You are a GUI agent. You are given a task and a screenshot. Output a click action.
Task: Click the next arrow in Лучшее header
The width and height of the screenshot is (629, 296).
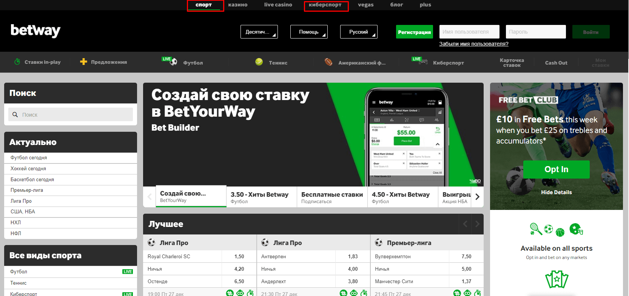click(x=477, y=224)
